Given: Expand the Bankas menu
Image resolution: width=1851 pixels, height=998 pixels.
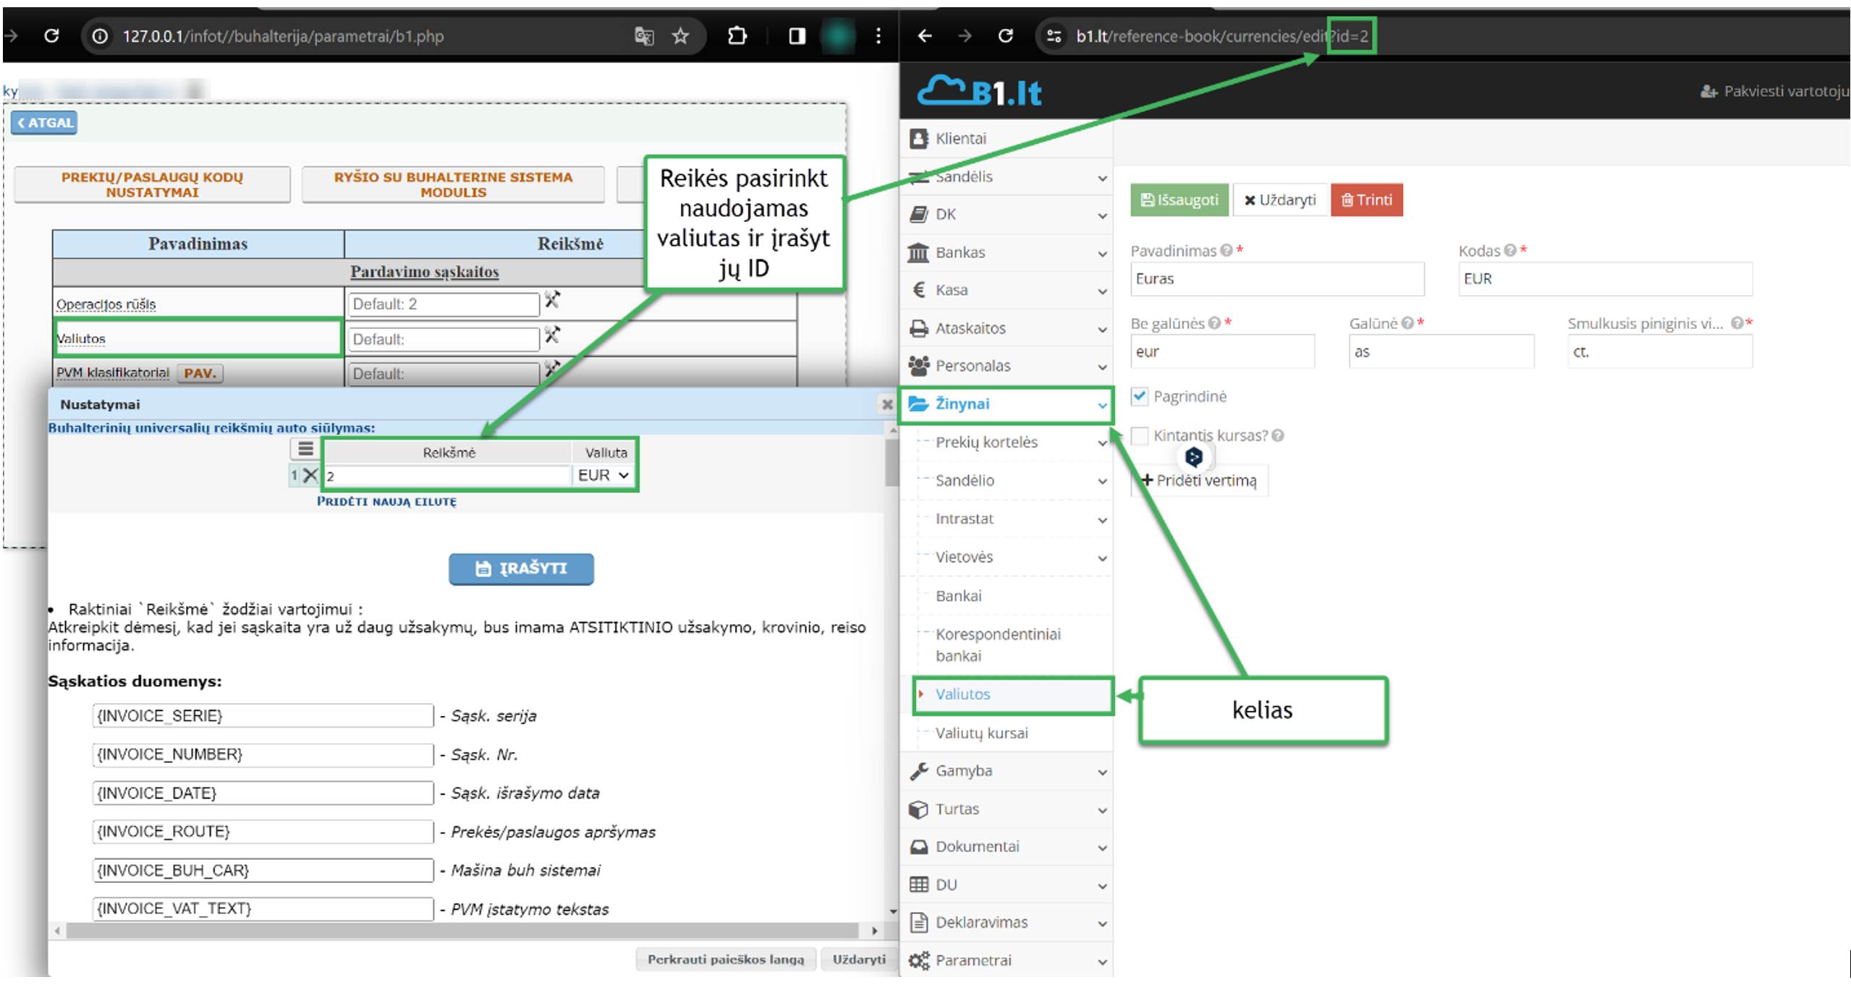Looking at the screenshot, I should (1007, 252).
